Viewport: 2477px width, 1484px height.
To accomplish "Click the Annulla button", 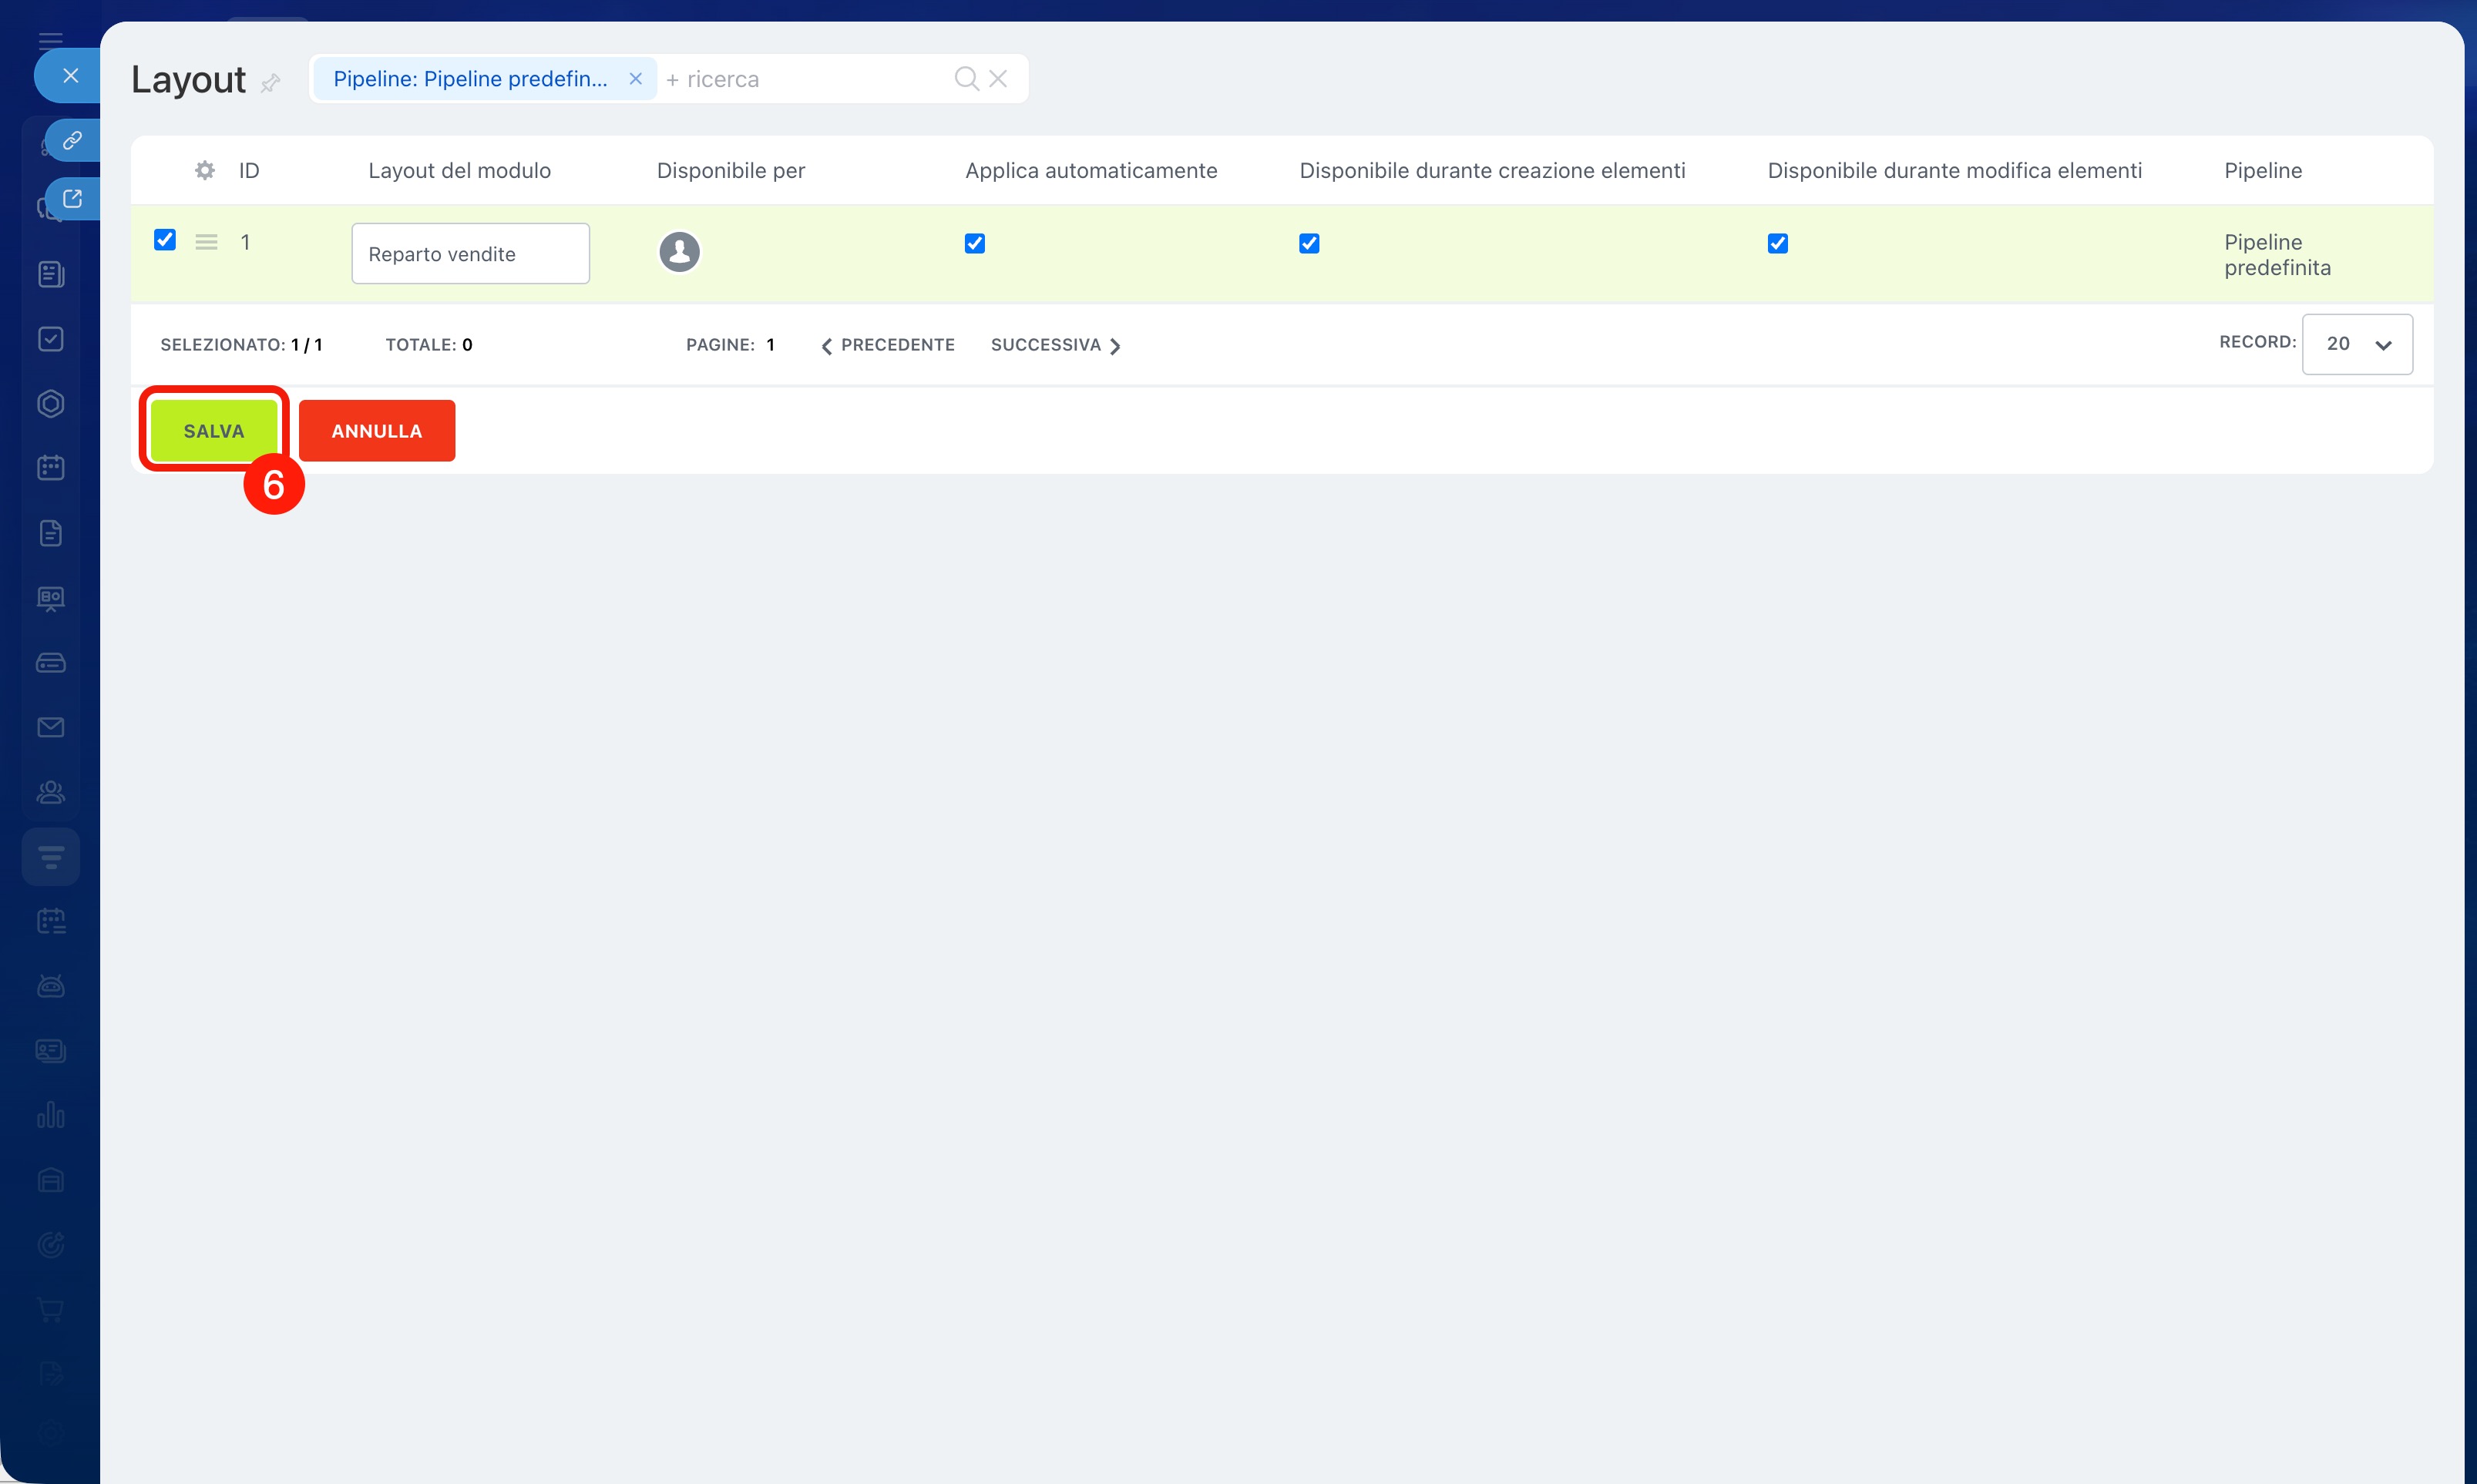I will click(377, 431).
